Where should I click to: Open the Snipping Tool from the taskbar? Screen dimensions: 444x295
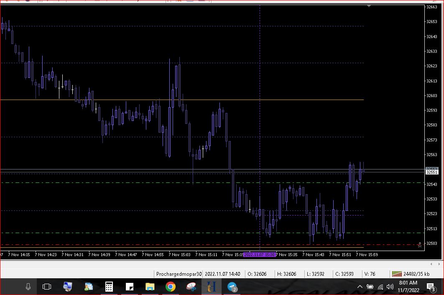click(x=191, y=287)
